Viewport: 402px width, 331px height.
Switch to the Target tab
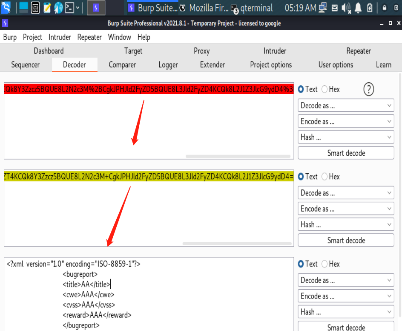pyautogui.click(x=133, y=51)
